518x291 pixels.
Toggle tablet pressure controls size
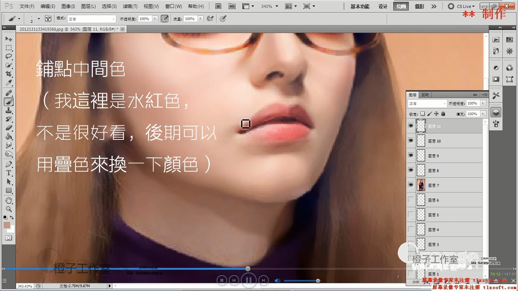(x=223, y=19)
